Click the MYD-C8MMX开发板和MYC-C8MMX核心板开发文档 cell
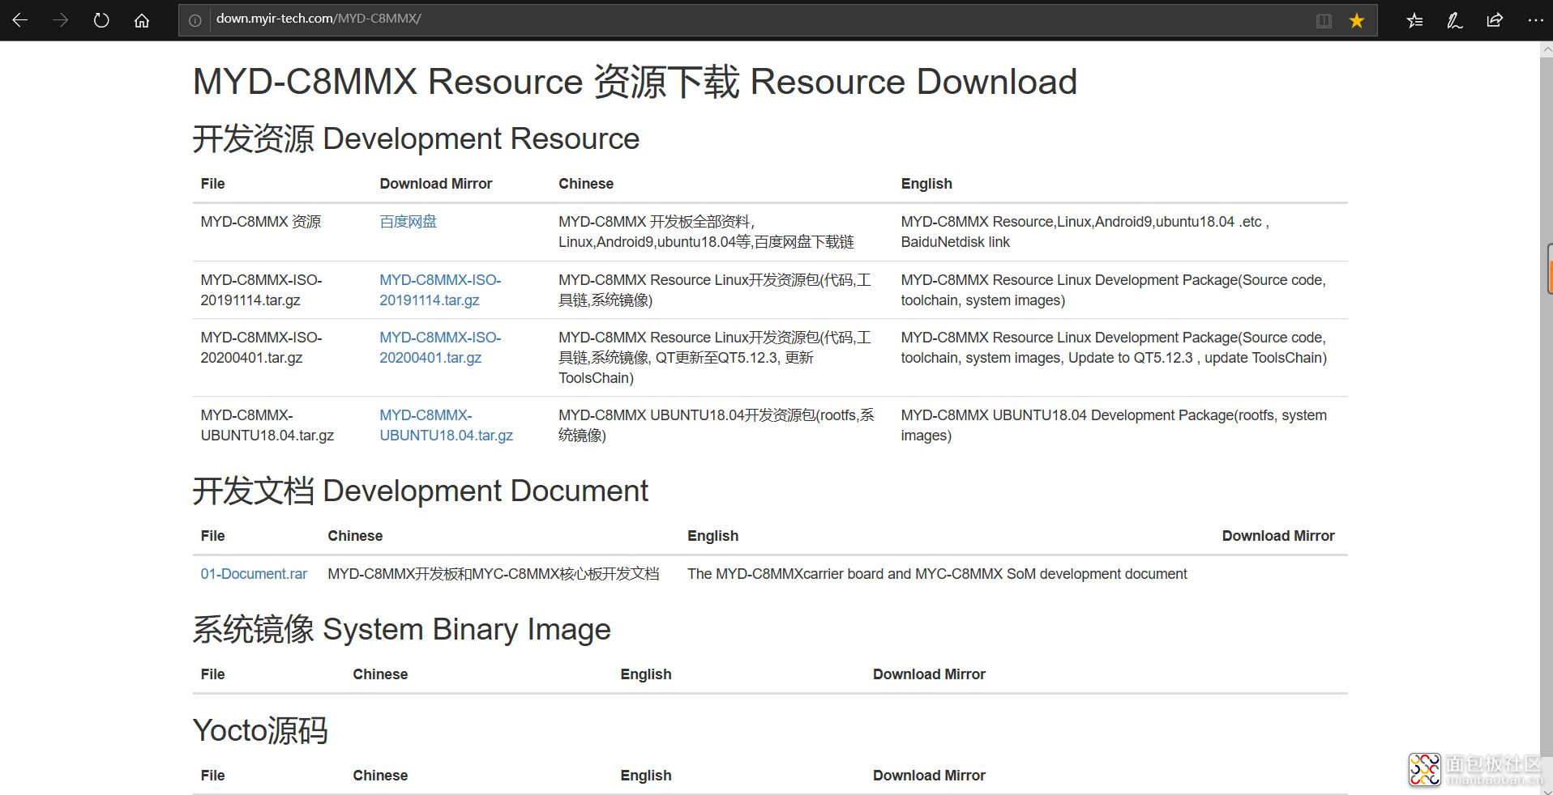 (x=494, y=574)
